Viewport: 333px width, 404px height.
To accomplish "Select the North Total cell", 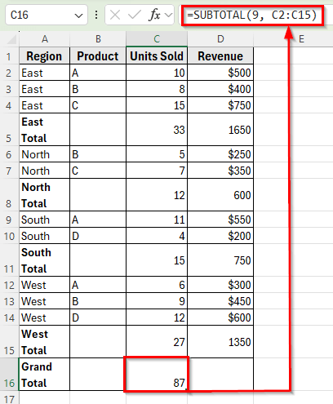I will click(x=45, y=195).
